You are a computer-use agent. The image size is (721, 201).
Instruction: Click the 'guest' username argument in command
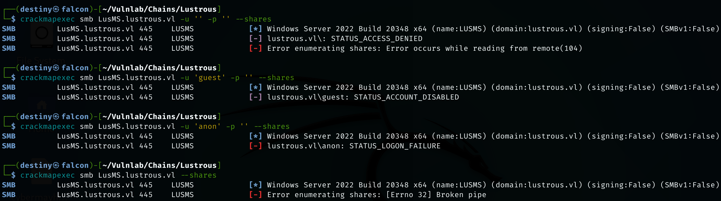tap(210, 78)
